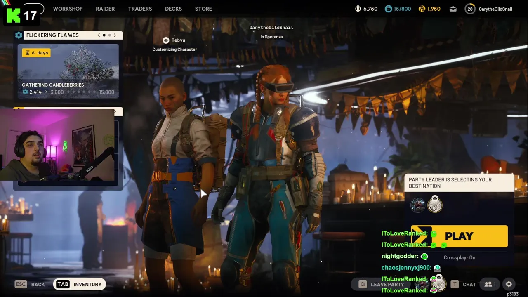Open the Store tab
Screen dimensions: 528x297
coord(203,9)
